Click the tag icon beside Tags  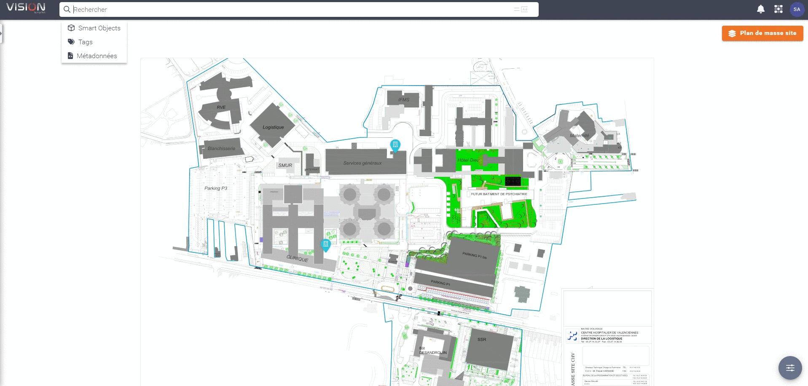pyautogui.click(x=71, y=42)
